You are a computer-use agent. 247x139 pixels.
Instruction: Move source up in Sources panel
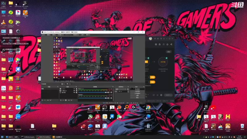[x=69, y=100]
